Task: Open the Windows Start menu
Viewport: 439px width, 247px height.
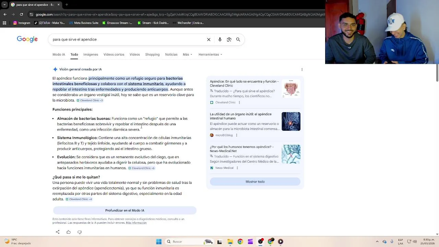Action: coord(159,242)
